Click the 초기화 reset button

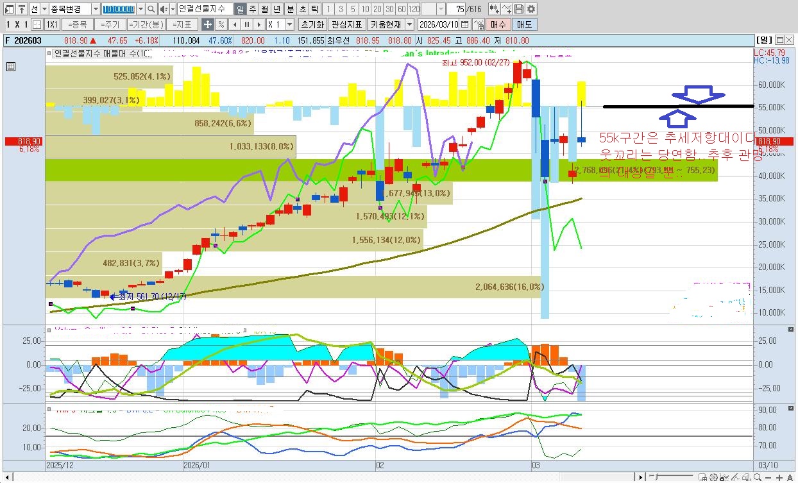tap(312, 24)
